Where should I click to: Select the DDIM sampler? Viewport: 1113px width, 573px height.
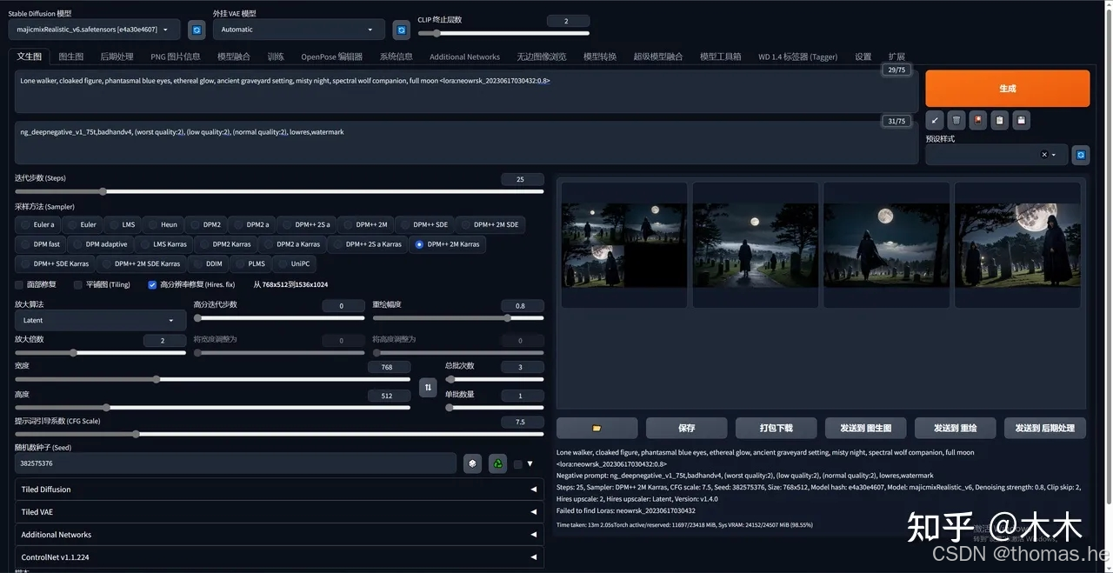pyautogui.click(x=208, y=263)
